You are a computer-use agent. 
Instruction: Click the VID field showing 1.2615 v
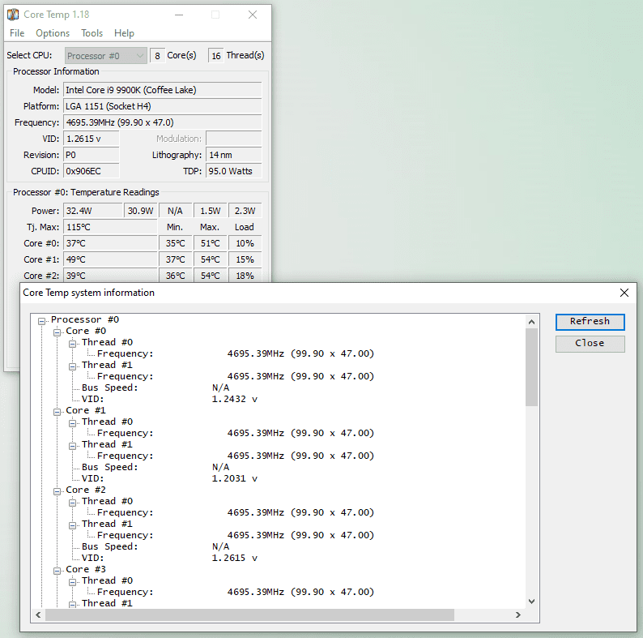(91, 139)
